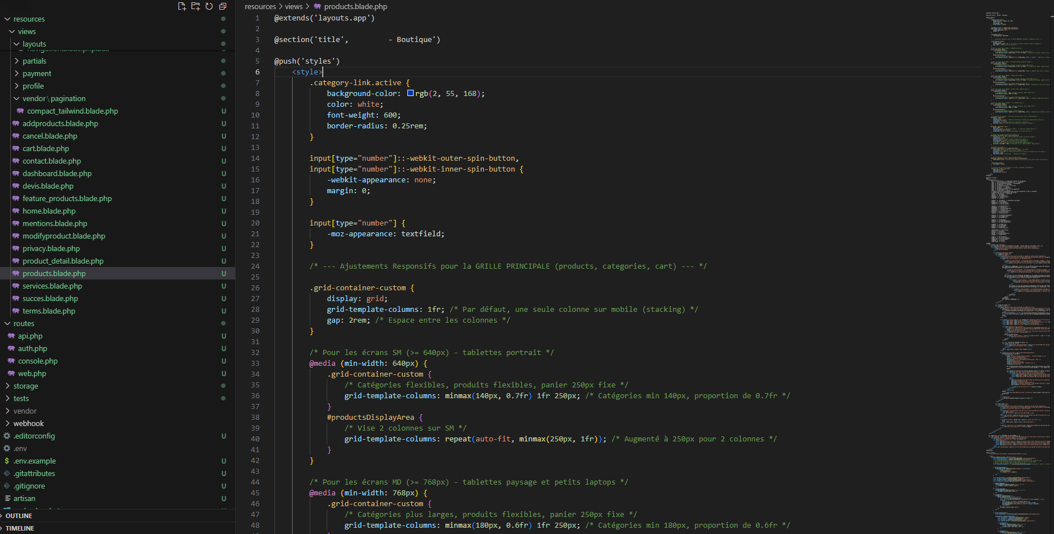
Task: Open mentions.blade.php file
Action: 117,223
